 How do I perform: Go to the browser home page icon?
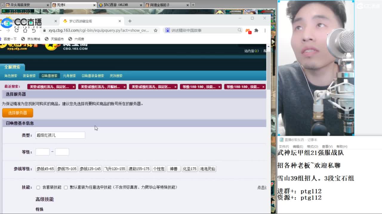(25, 30)
